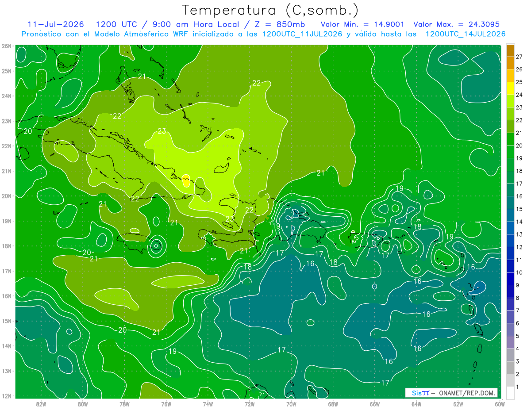531x410 pixels.
Task: Click the latitude label "20N"
Action: coord(7,196)
